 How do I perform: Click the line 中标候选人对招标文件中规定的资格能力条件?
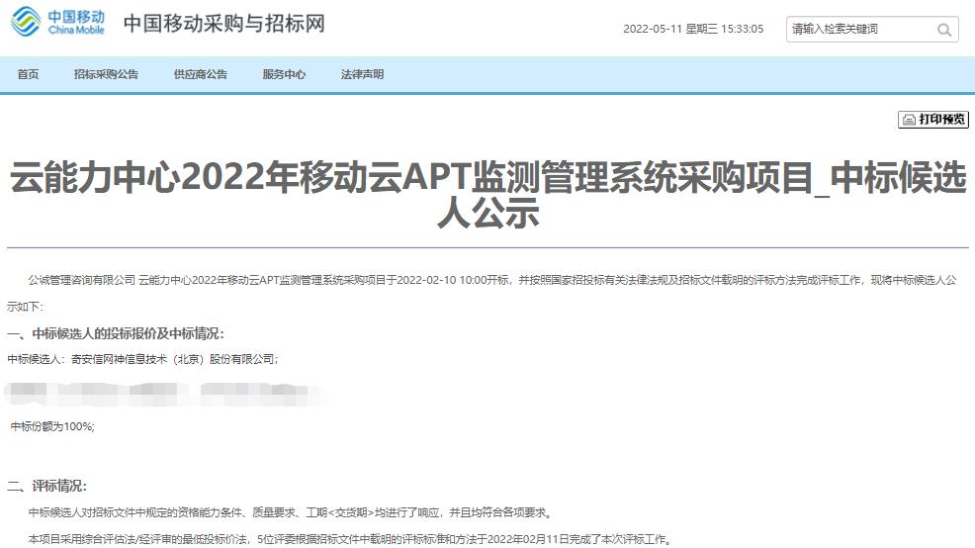pos(291,512)
